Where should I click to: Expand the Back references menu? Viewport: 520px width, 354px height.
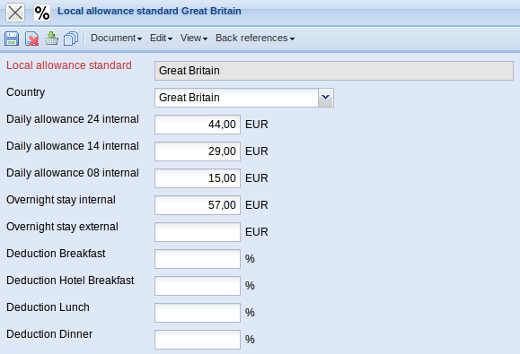tap(255, 38)
